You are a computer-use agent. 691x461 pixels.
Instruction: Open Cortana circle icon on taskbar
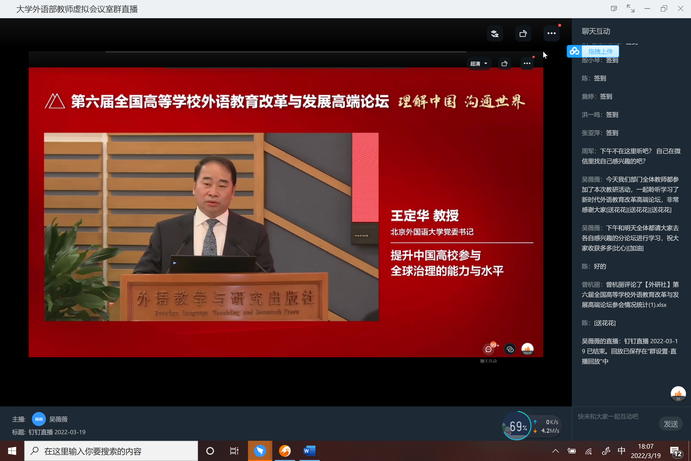(x=210, y=451)
